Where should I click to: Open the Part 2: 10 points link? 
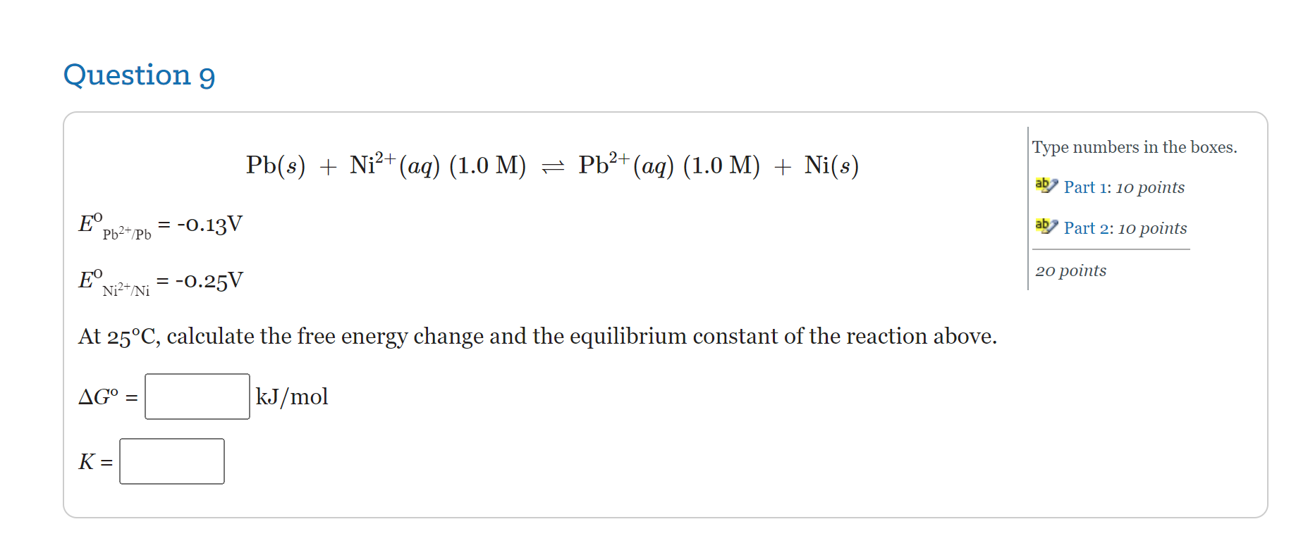pyautogui.click(x=1125, y=228)
